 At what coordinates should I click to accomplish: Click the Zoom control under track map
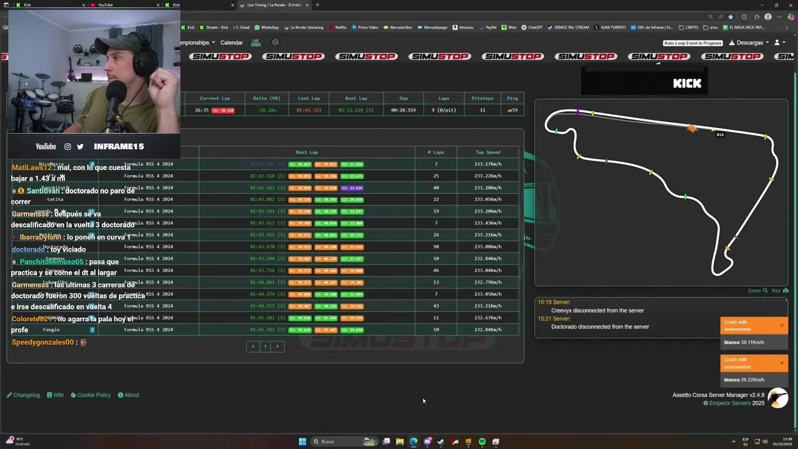pyautogui.click(x=757, y=291)
